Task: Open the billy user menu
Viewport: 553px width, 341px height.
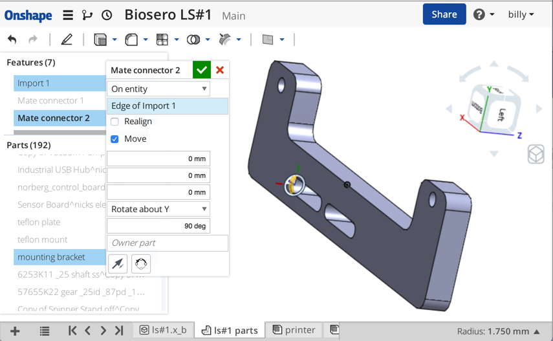Action: (x=521, y=14)
